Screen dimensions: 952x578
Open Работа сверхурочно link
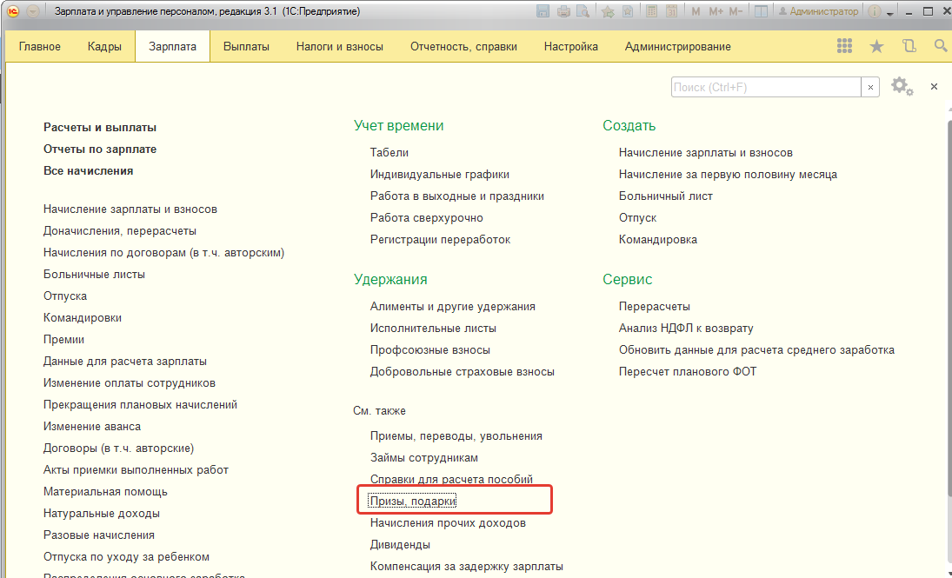coord(427,218)
